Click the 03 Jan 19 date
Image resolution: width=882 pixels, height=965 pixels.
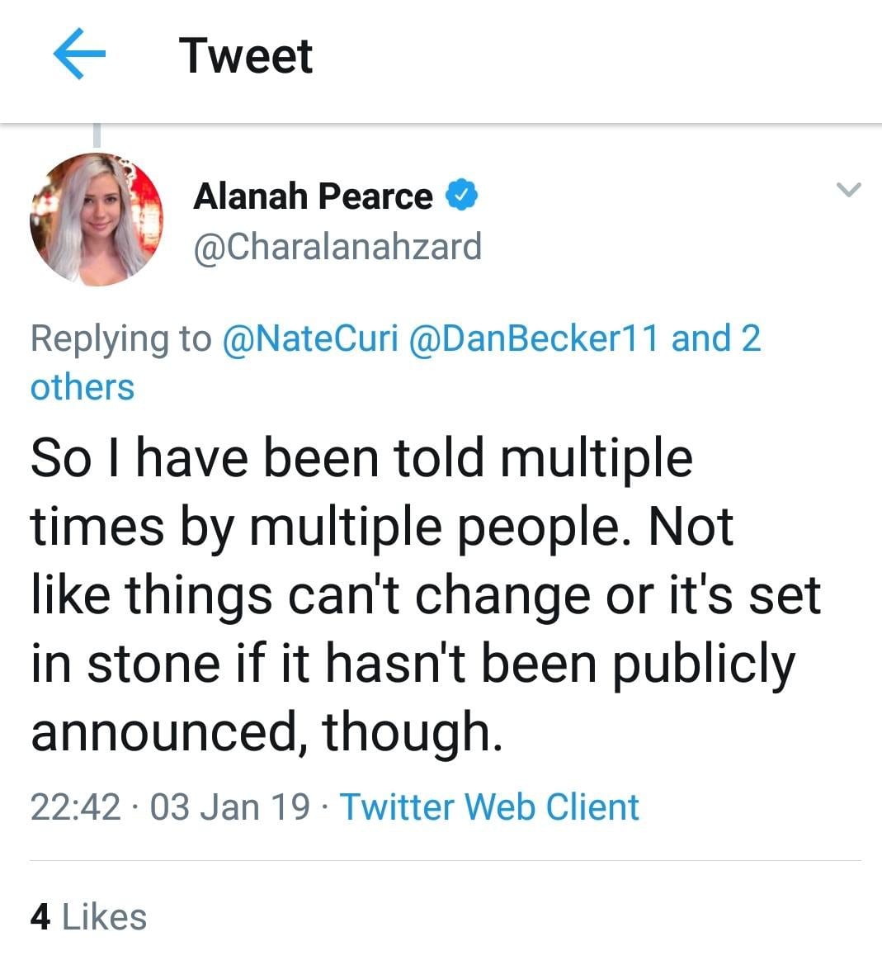pyautogui.click(x=230, y=807)
